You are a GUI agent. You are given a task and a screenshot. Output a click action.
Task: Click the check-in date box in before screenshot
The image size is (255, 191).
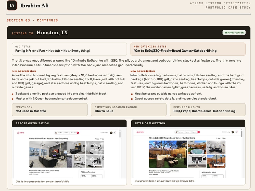click(86, 176)
